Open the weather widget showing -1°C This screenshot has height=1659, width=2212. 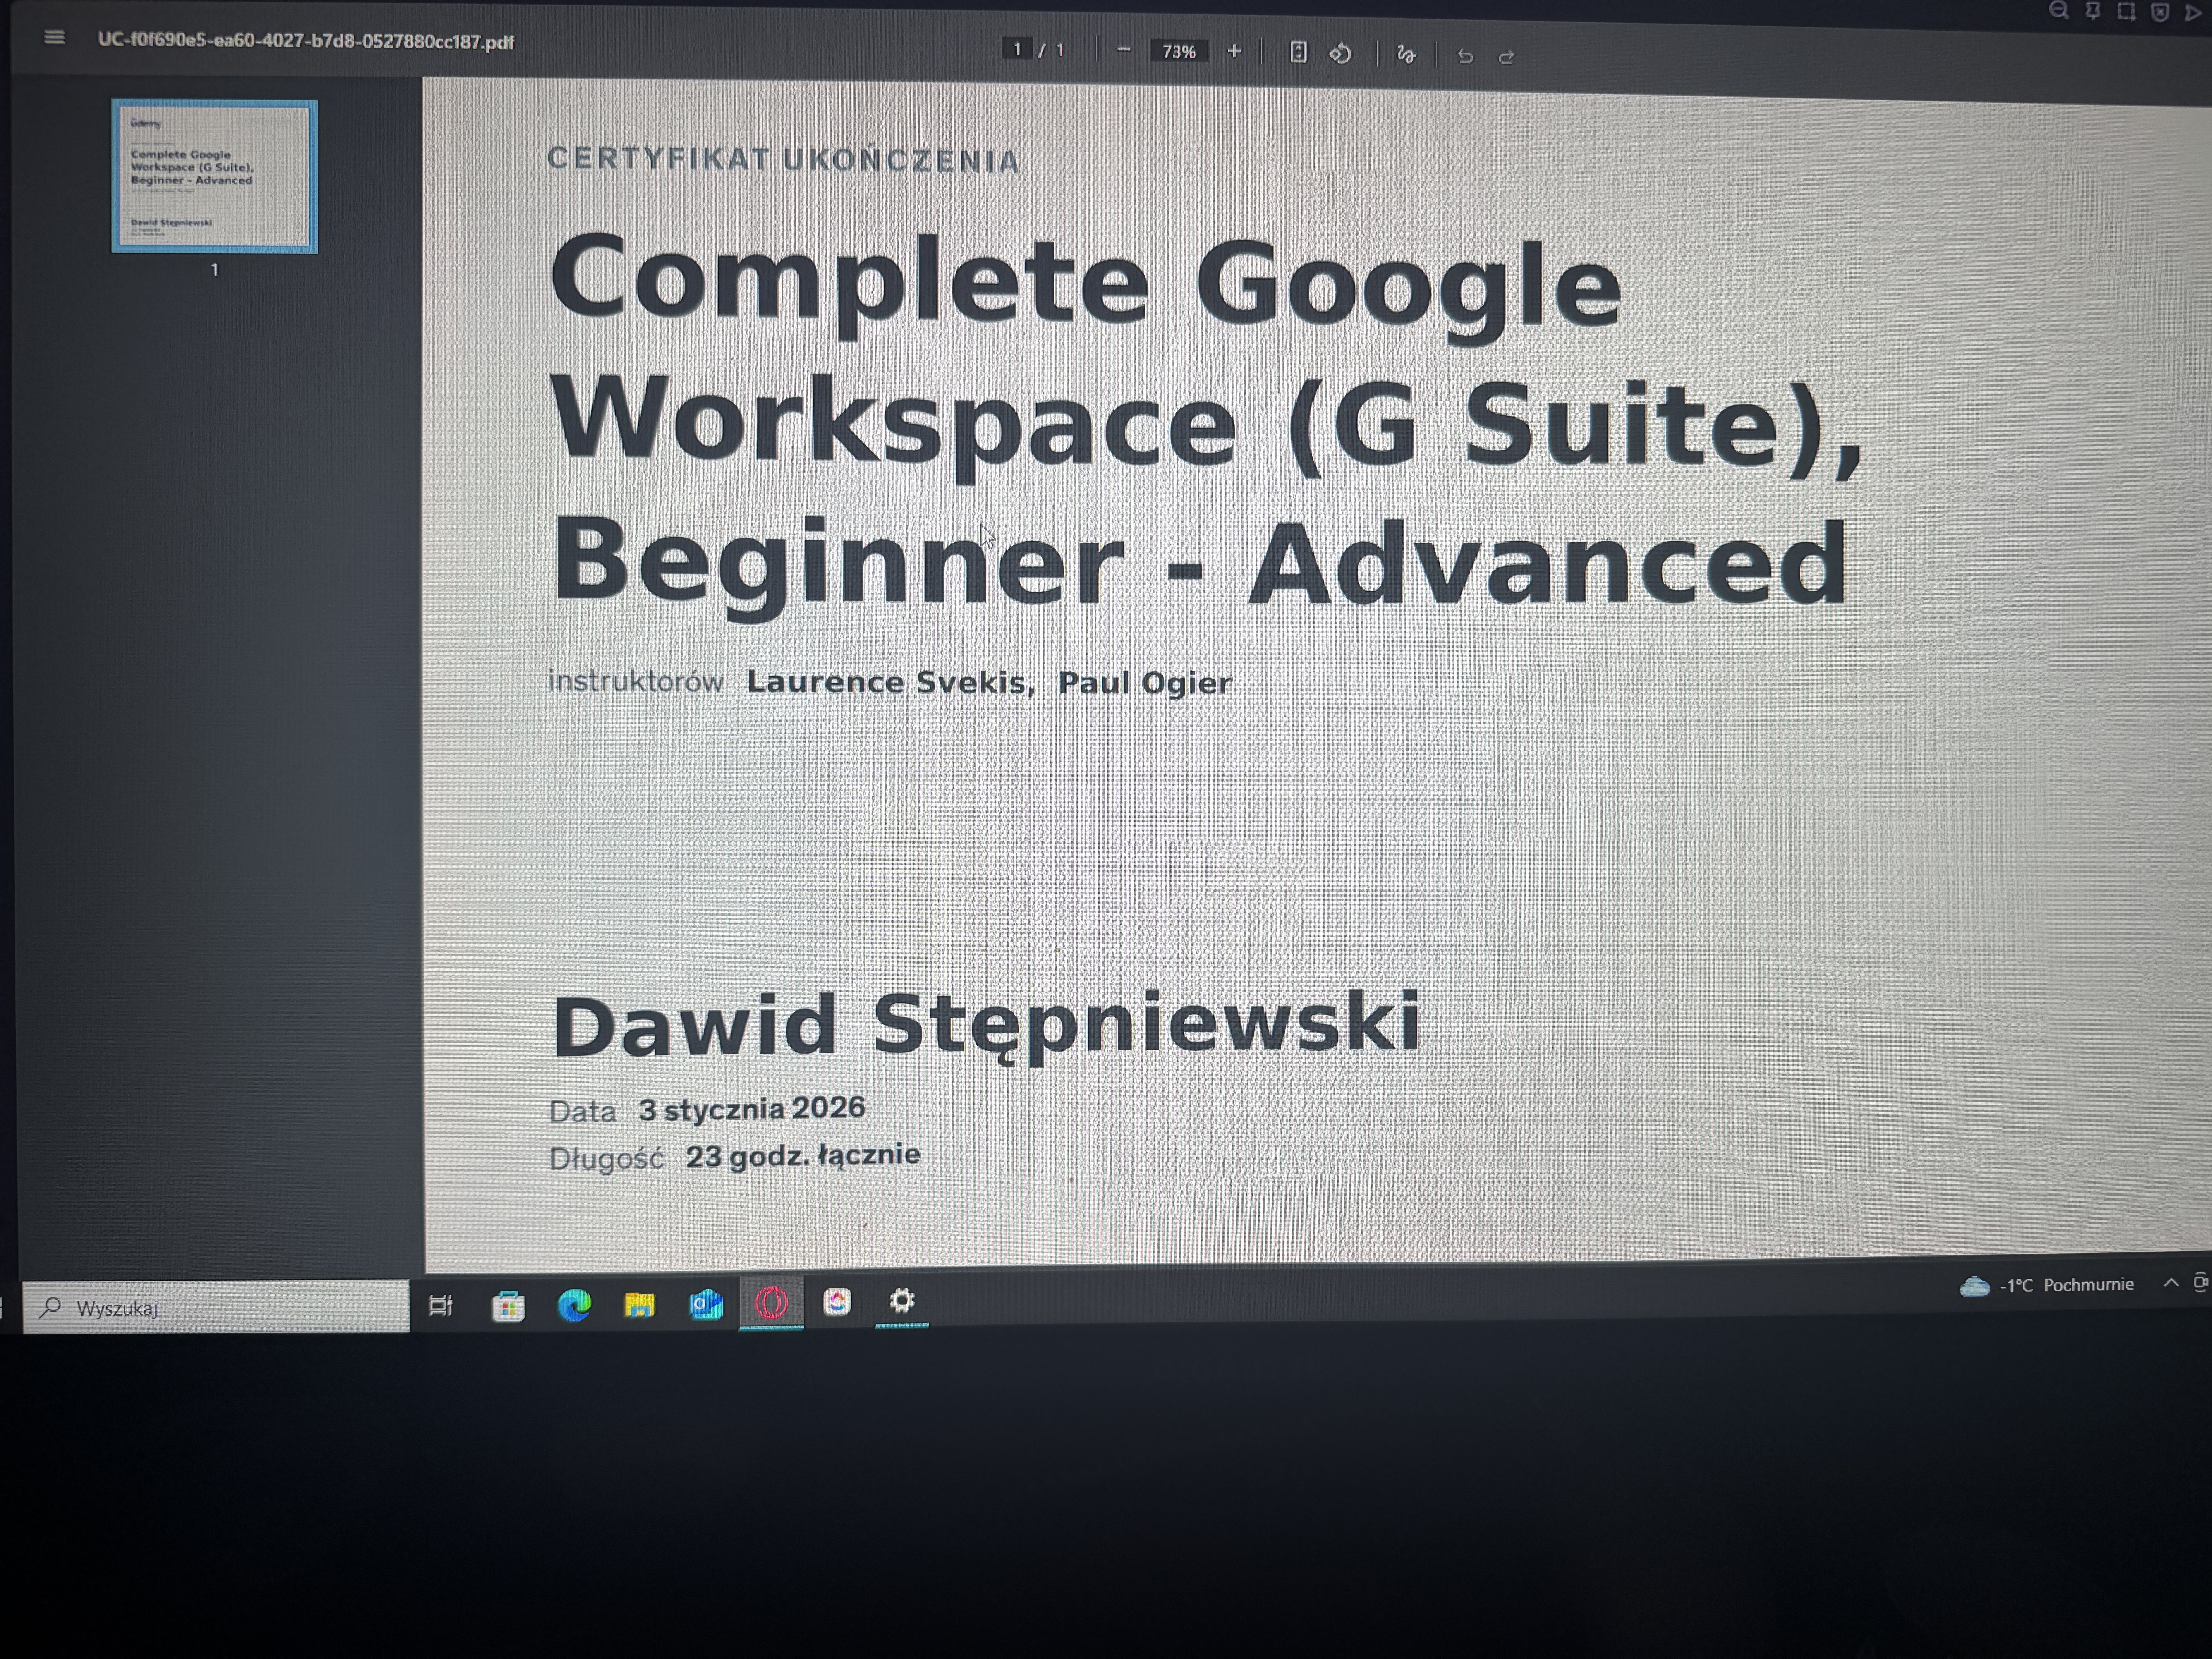click(2046, 1285)
